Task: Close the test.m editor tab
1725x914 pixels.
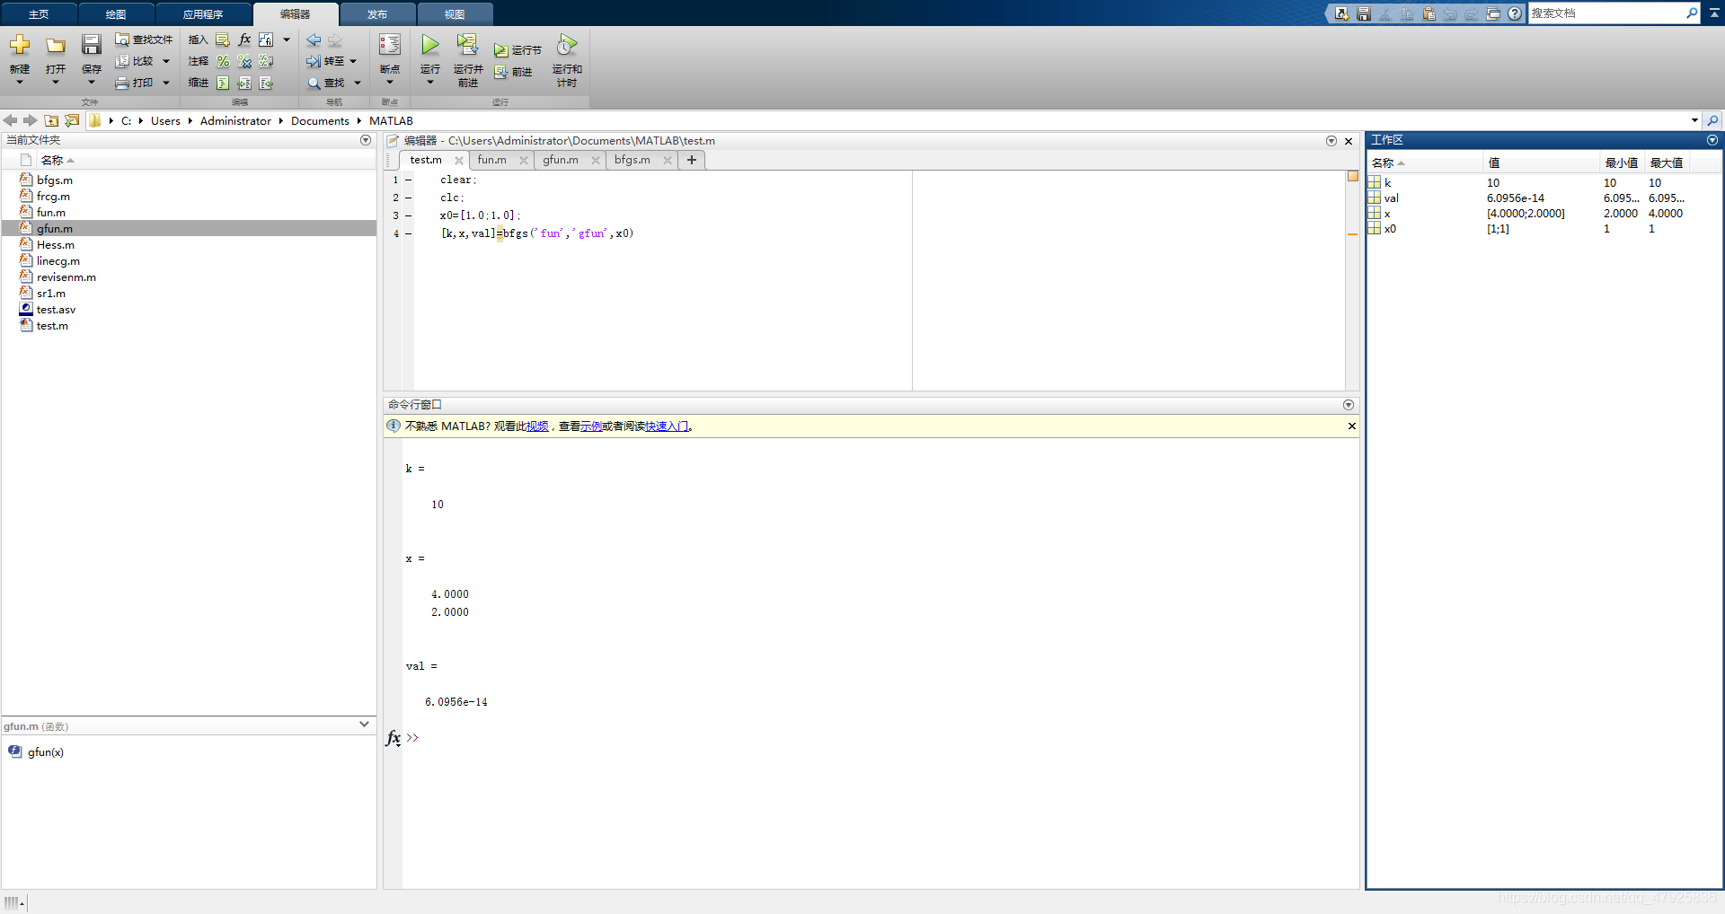Action: [459, 161]
